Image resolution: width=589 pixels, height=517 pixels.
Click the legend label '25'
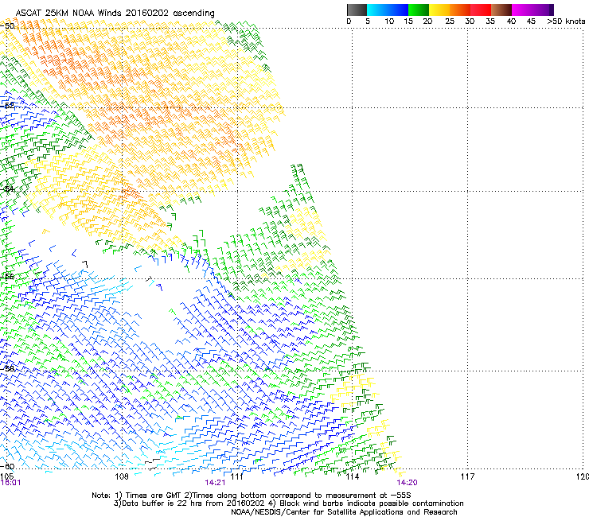coord(450,21)
